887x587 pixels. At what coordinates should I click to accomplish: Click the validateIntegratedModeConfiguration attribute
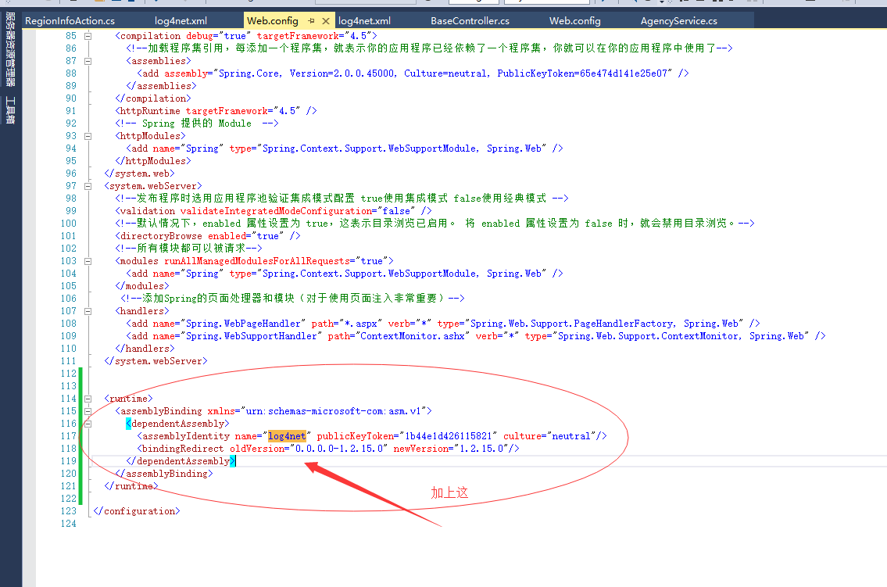pos(276,211)
